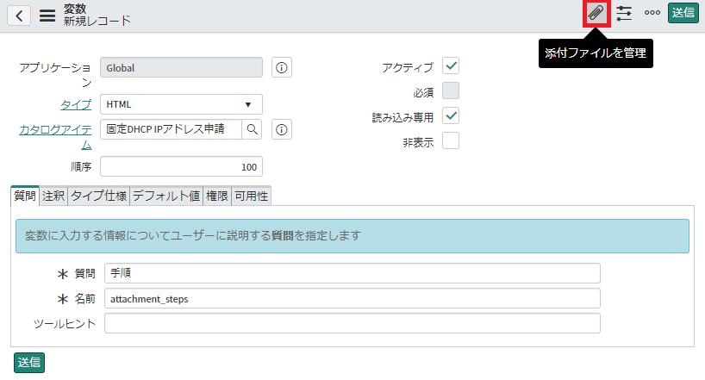Switch to the 注釈 tab
705x380 pixels.
(53, 196)
